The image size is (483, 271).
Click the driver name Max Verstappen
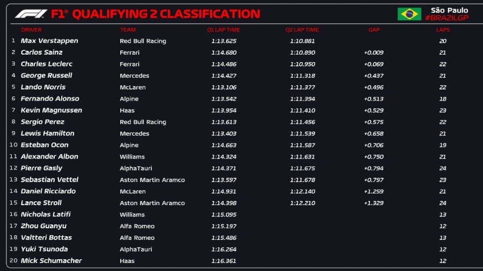(x=49, y=41)
